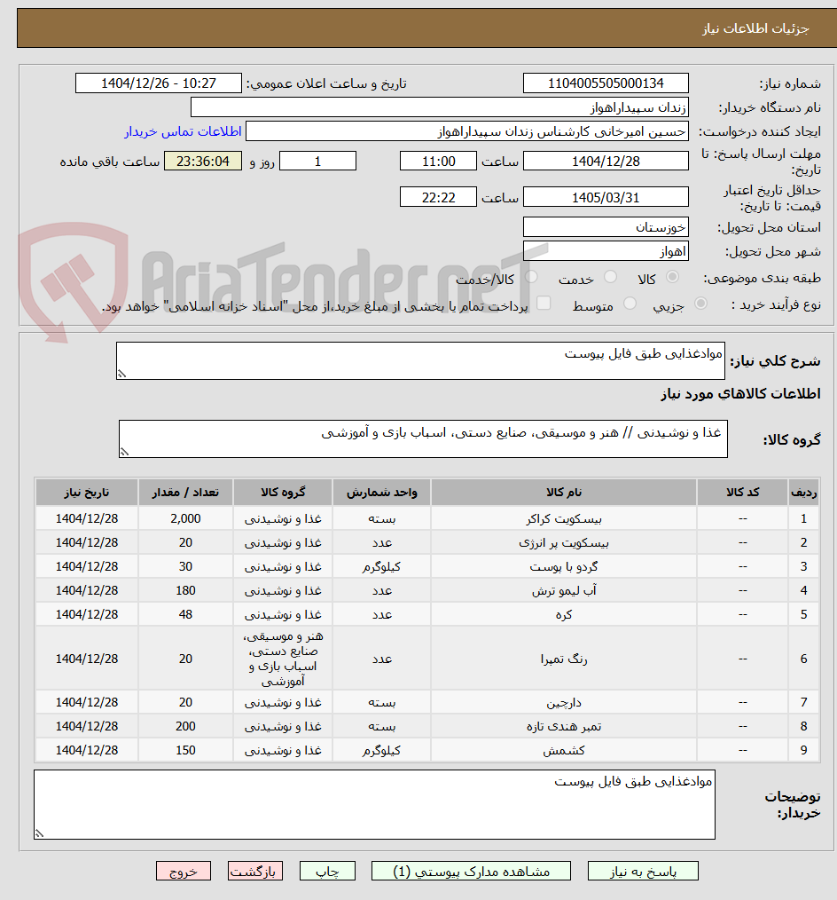The width and height of the screenshot is (837, 900).
Task: Click quantity 180 in lemon juice row
Action: (x=185, y=590)
